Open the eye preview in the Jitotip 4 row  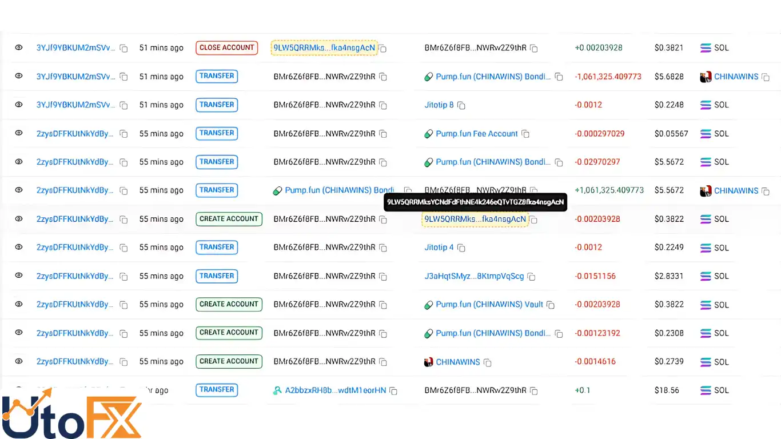pos(19,247)
